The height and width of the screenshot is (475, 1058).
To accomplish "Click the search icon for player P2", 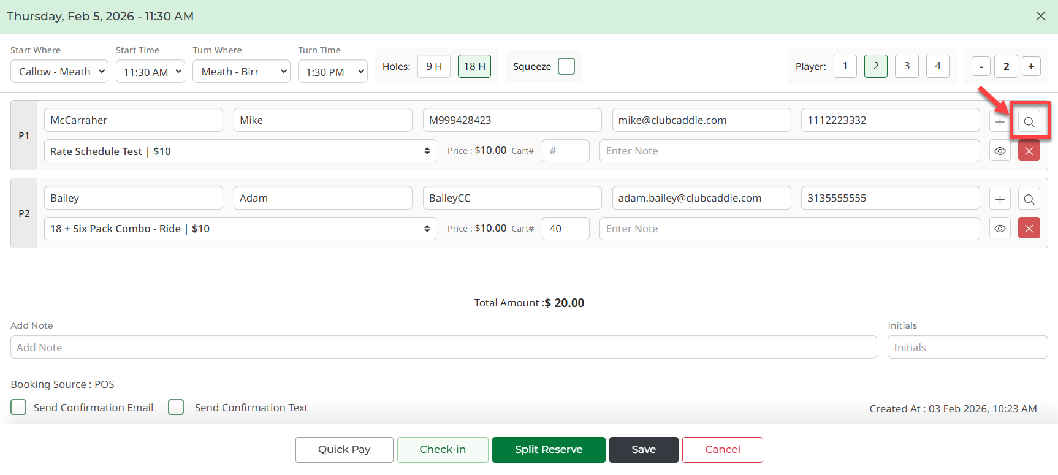I will (1029, 199).
